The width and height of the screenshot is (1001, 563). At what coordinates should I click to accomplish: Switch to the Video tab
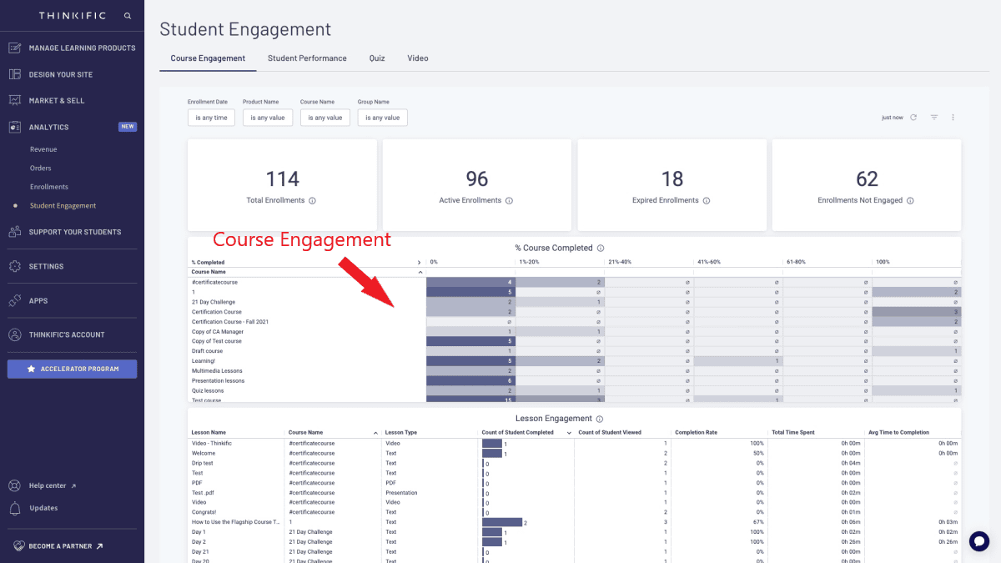point(418,58)
